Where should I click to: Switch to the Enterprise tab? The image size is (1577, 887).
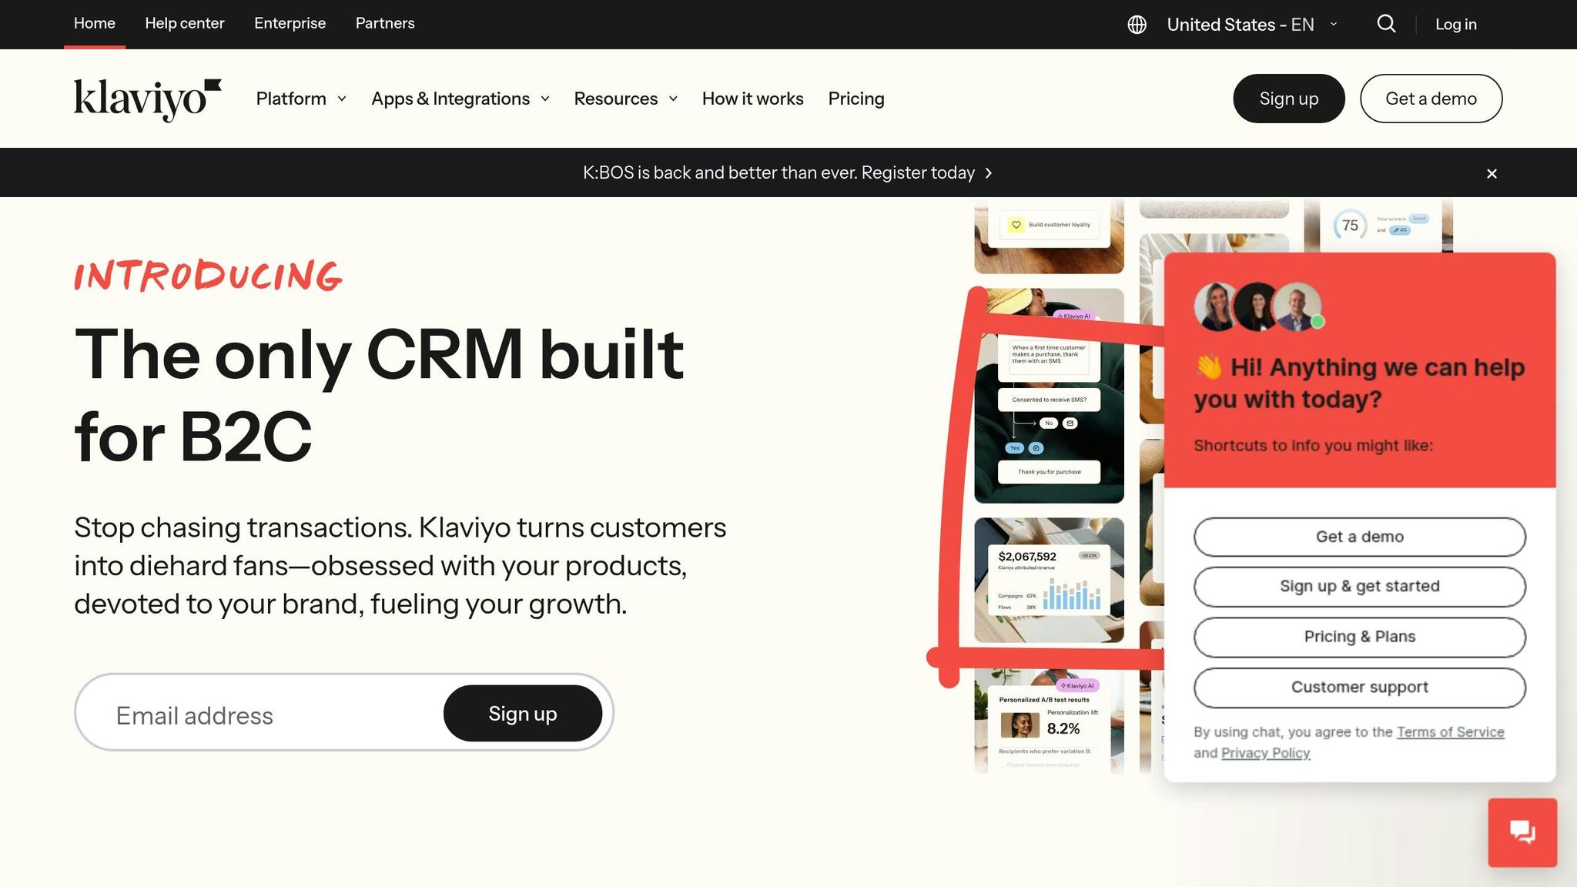coord(290,23)
